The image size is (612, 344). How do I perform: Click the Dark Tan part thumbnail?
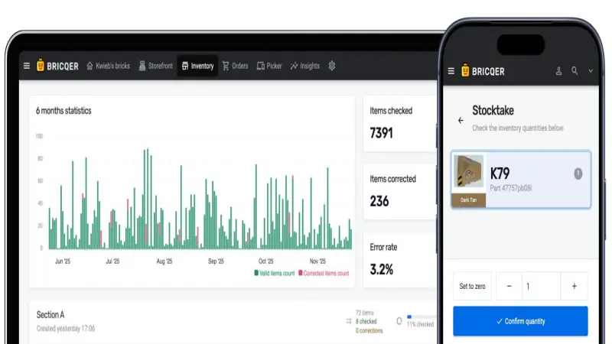pos(468,172)
